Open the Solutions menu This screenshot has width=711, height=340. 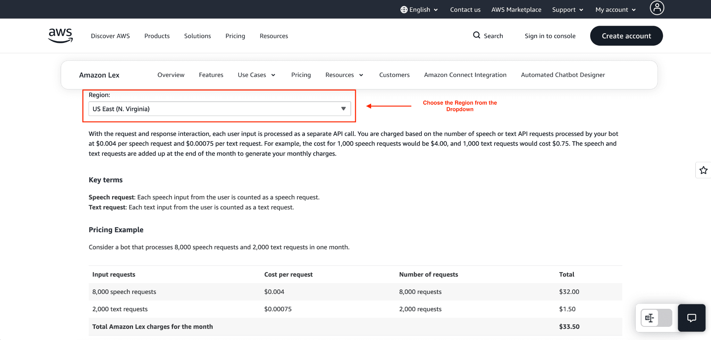click(x=198, y=36)
